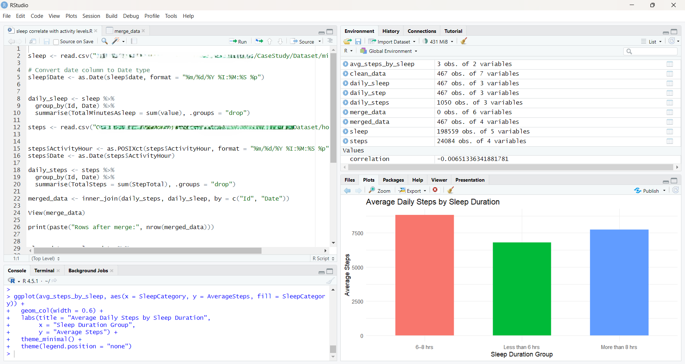Image resolution: width=685 pixels, height=364 pixels.
Task: Save workspace icon in Environment pane
Action: 358,41
